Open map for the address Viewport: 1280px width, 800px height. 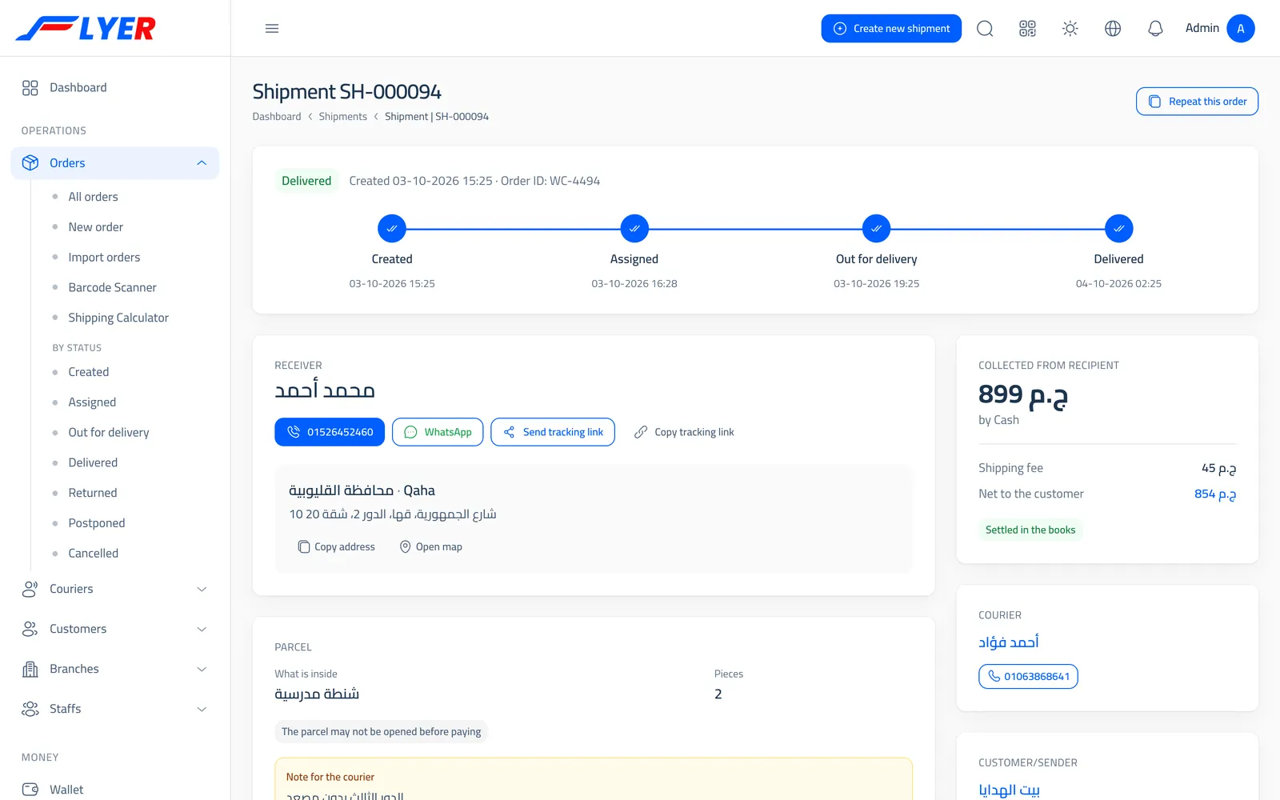tap(430, 547)
